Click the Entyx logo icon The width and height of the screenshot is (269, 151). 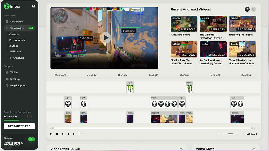7,6
